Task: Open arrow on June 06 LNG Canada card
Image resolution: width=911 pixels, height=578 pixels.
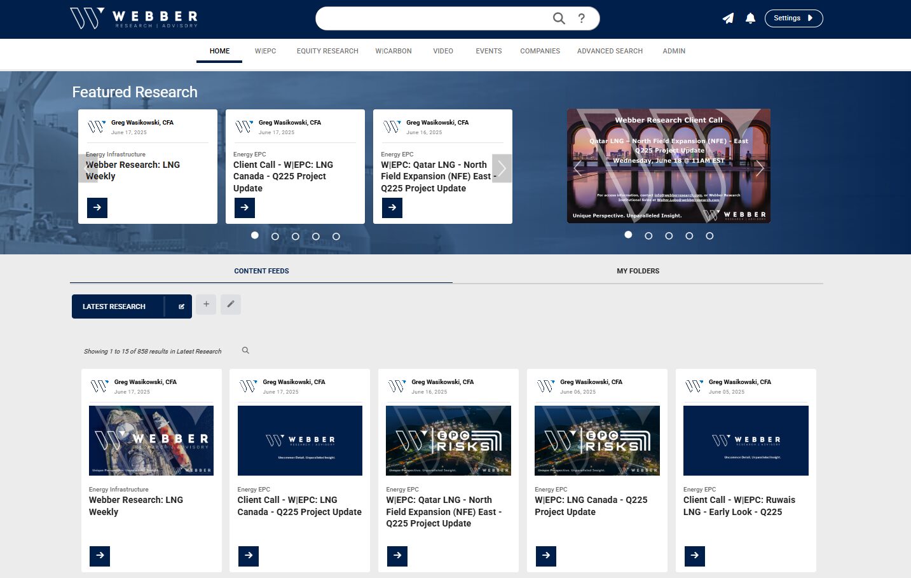Action: [x=546, y=556]
